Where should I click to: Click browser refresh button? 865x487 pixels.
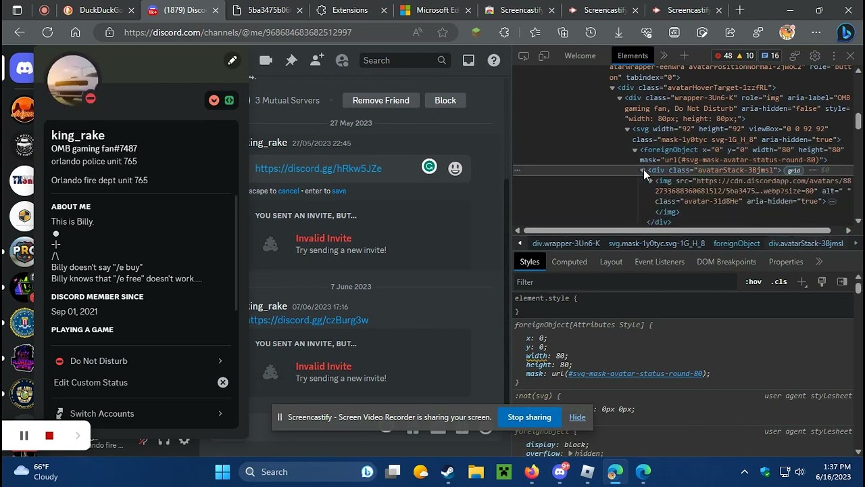(x=47, y=32)
